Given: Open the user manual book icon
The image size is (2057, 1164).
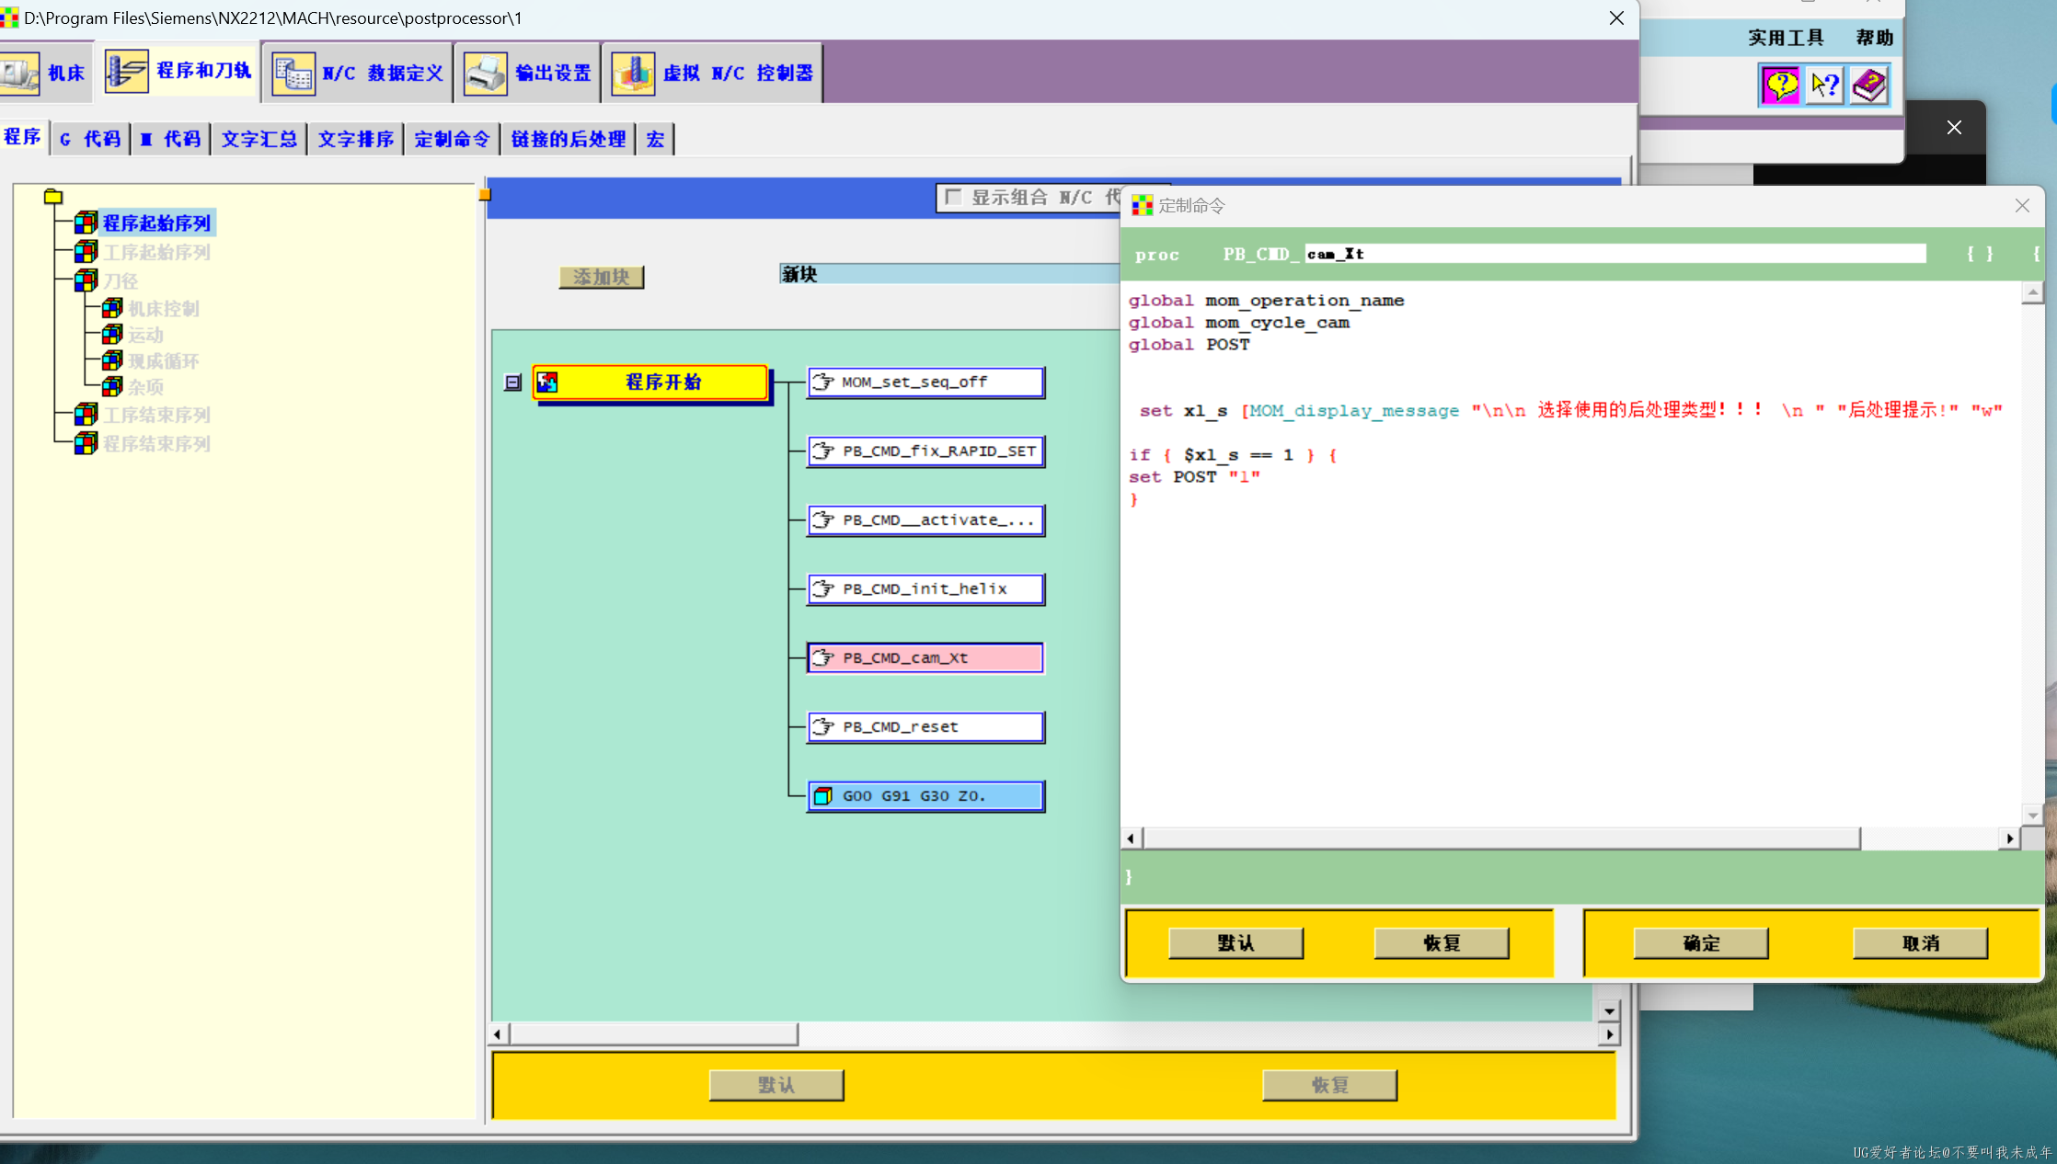Looking at the screenshot, I should 1868,86.
